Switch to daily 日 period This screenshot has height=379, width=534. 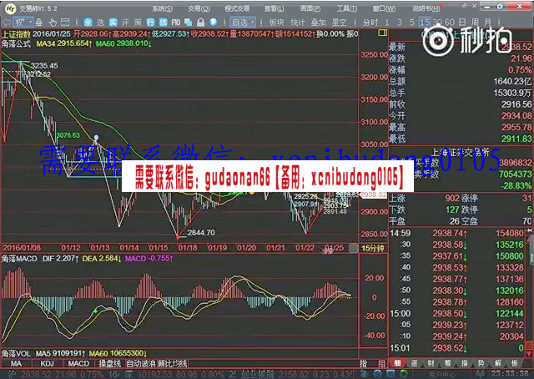coord(461,23)
